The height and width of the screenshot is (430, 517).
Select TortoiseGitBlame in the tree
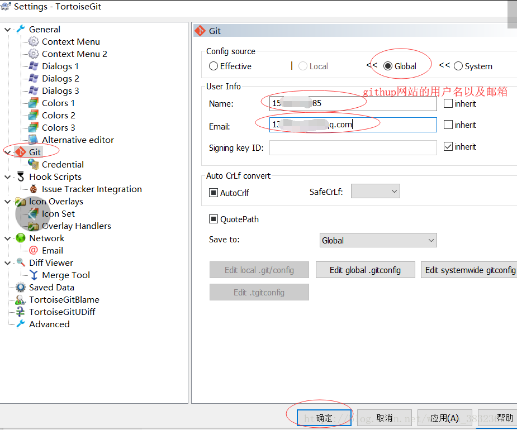(64, 299)
